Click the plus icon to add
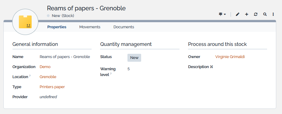Image resolution: width=282 pixels, height=114 pixels. (x=247, y=14)
